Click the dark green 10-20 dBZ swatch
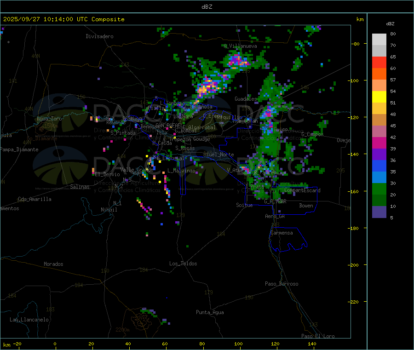 (379, 201)
